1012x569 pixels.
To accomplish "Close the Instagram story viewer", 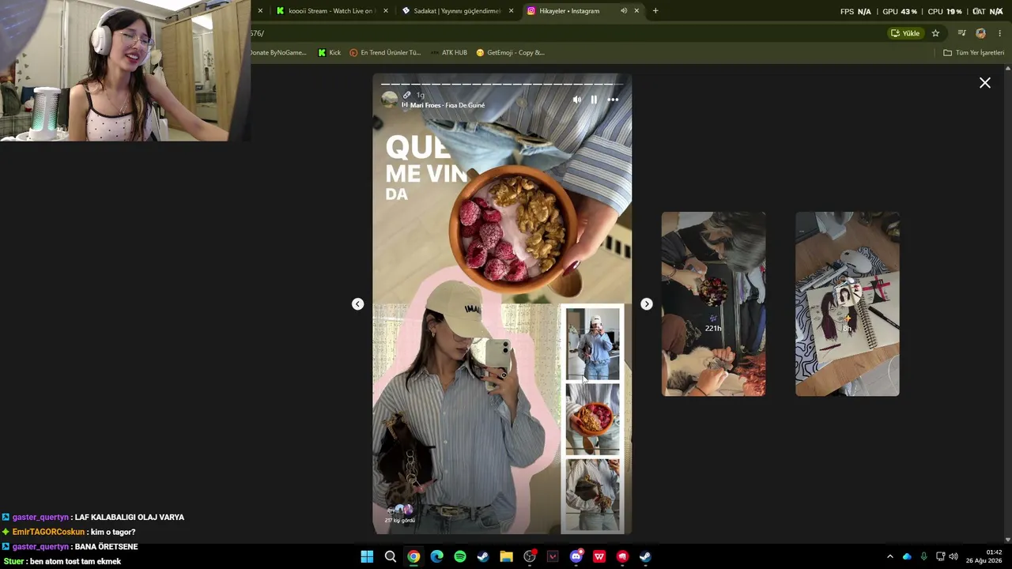I will pyautogui.click(x=985, y=83).
